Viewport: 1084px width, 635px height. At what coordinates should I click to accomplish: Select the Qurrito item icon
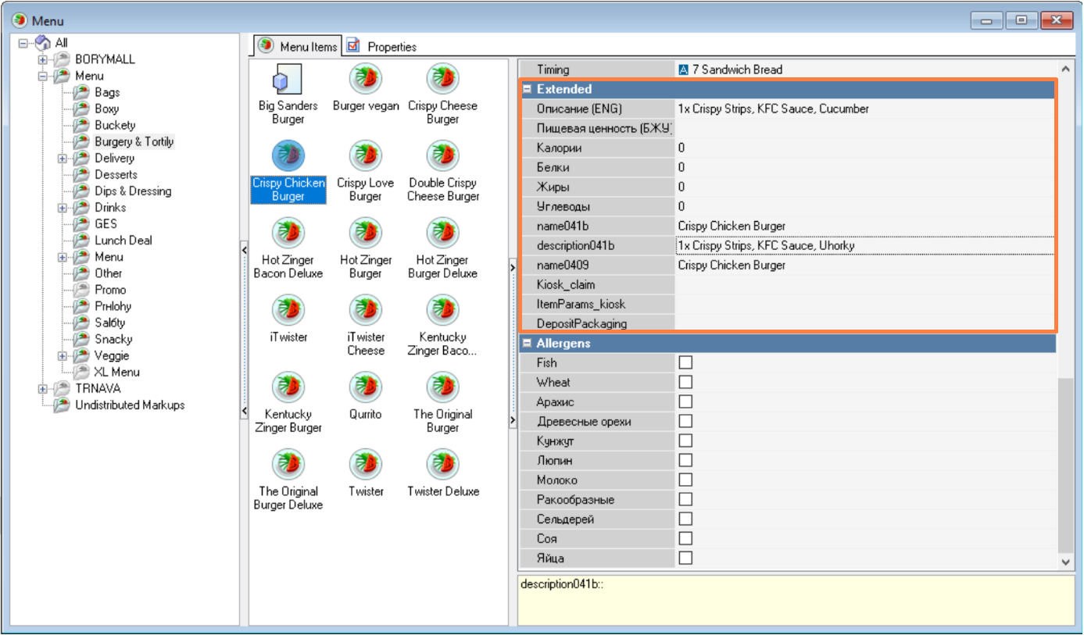[365, 387]
